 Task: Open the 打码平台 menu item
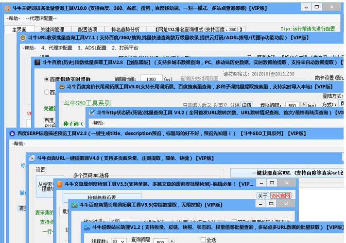pos(124,48)
